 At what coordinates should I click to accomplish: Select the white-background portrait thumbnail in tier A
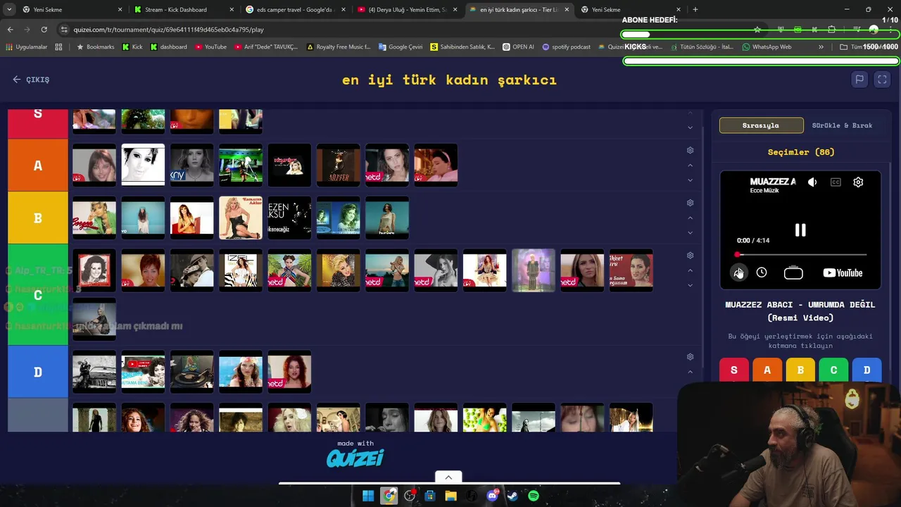pos(143,165)
